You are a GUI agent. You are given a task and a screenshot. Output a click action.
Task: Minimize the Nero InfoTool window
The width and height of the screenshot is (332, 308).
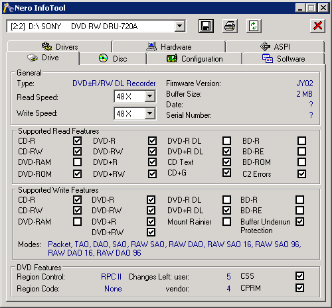300,8
